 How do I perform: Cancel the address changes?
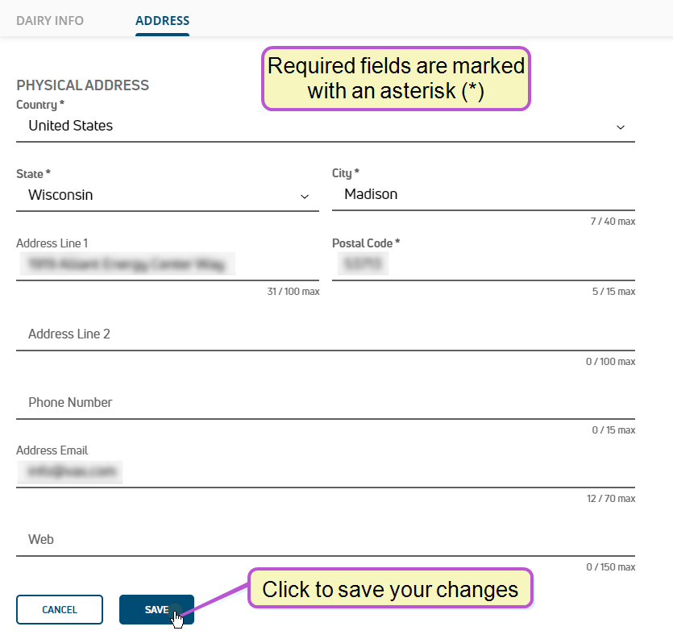60,609
